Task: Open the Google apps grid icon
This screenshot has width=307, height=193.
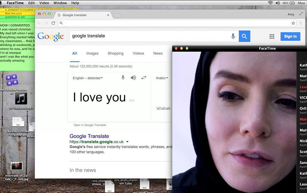Action: (272, 37)
